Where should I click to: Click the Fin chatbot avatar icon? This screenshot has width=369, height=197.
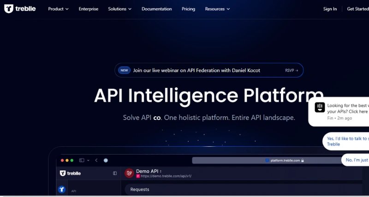[x=320, y=107]
